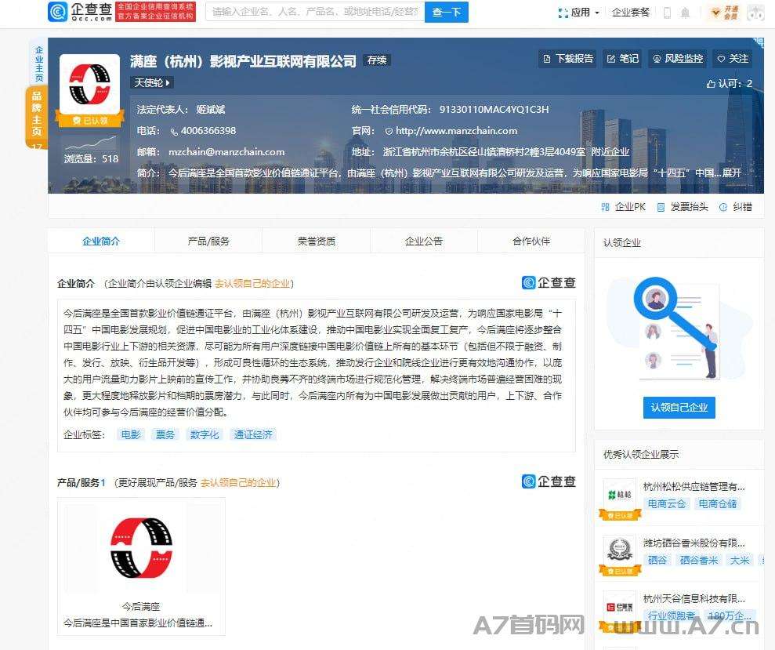Click the 发票抬头 icon

661,207
